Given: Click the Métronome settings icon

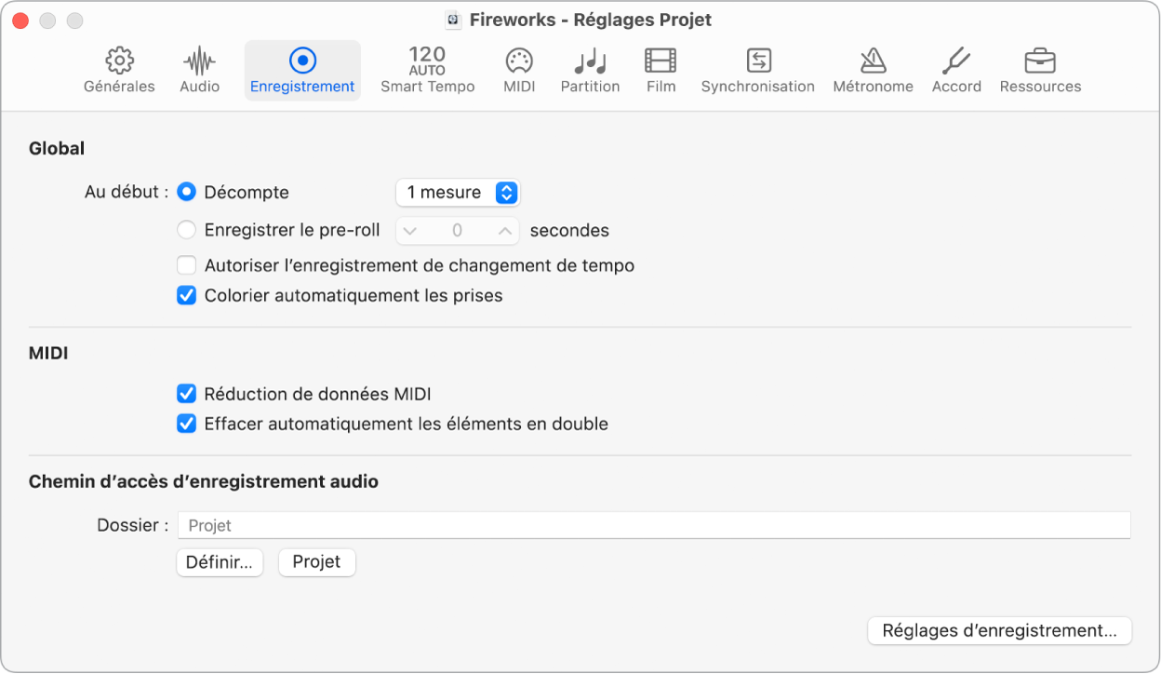Looking at the screenshot, I should point(873,67).
